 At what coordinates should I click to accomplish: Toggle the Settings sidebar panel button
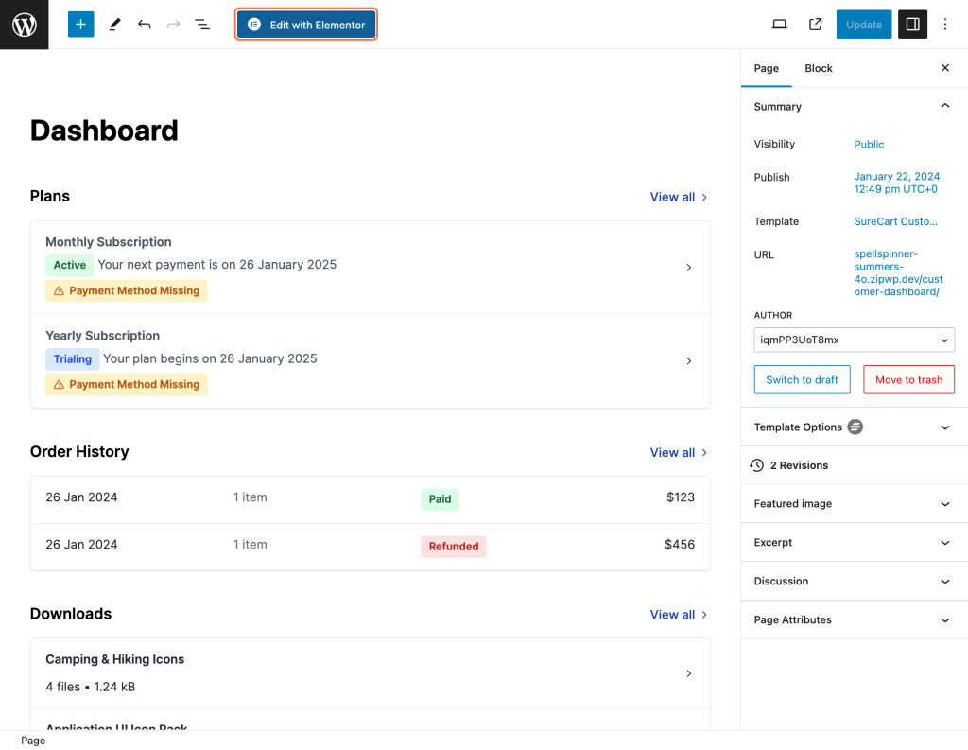(912, 25)
